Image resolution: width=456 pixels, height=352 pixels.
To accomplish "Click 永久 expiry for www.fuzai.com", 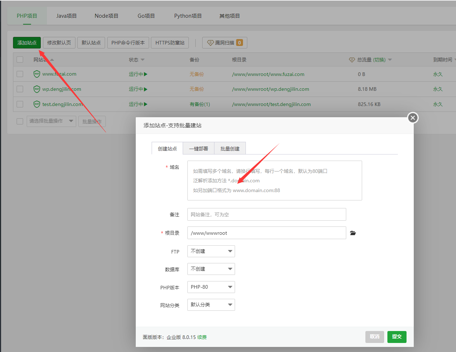I will (x=438, y=74).
